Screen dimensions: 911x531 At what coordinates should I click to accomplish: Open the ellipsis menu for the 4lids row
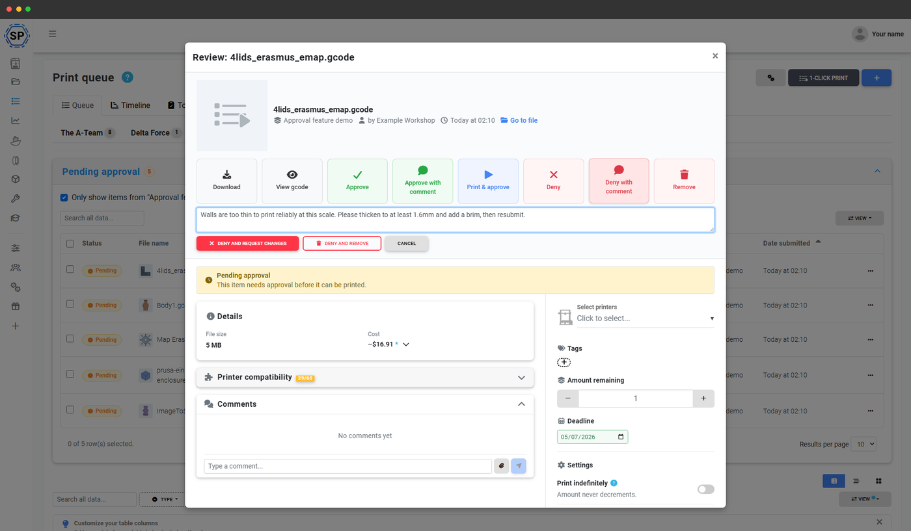tap(871, 270)
